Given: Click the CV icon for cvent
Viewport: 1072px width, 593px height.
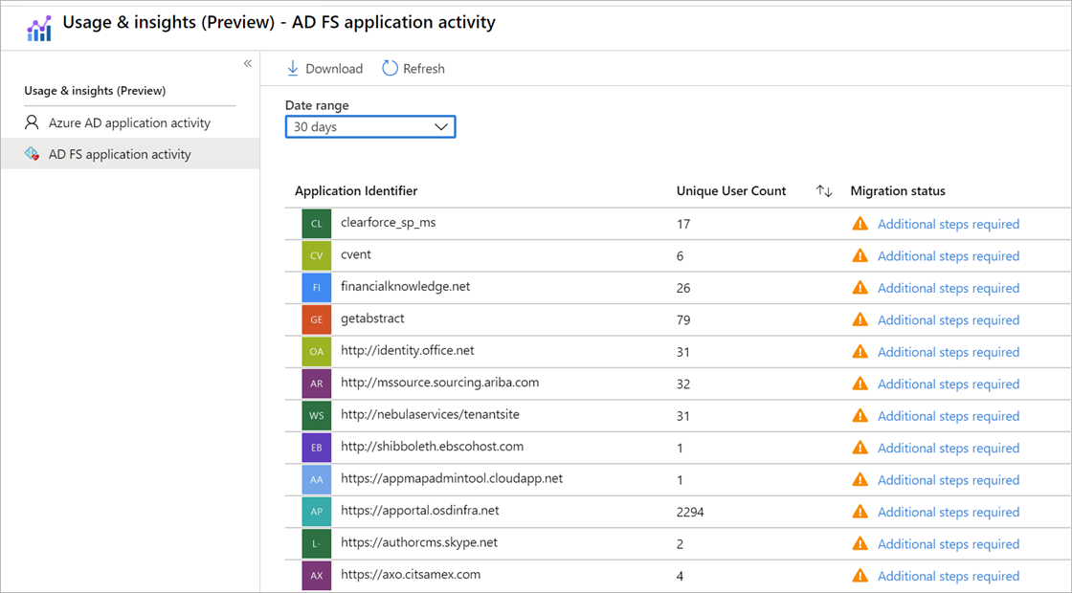Looking at the screenshot, I should pos(317,255).
